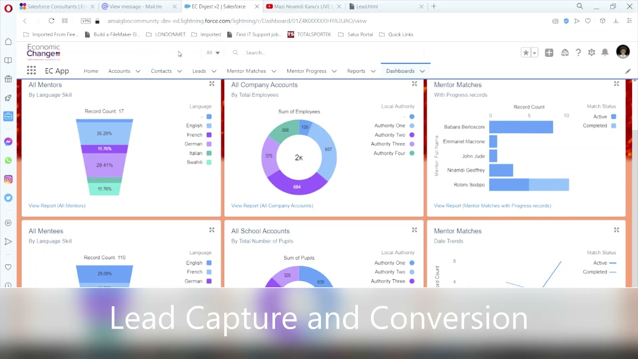The image size is (638, 359).
Task: Open the Setup gear icon
Action: [592, 52]
